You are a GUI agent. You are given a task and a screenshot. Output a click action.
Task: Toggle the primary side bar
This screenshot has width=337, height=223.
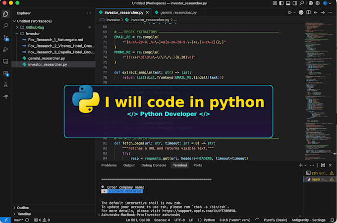click(x=281, y=3)
